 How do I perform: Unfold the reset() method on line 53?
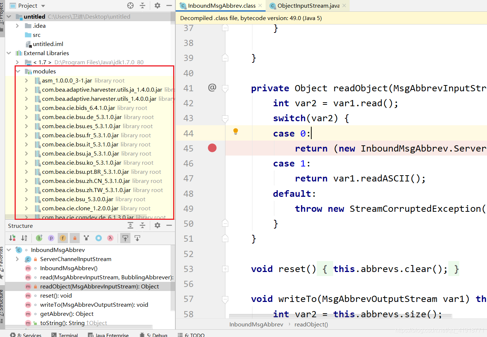pyautogui.click(x=225, y=269)
